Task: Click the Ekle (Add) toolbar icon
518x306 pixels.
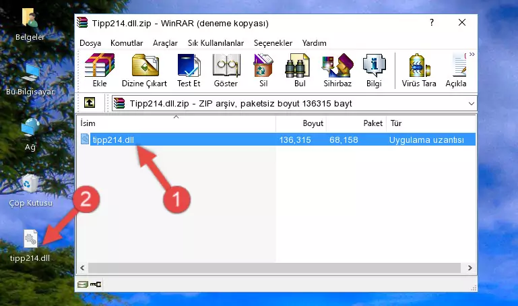Action: pyautogui.click(x=100, y=70)
